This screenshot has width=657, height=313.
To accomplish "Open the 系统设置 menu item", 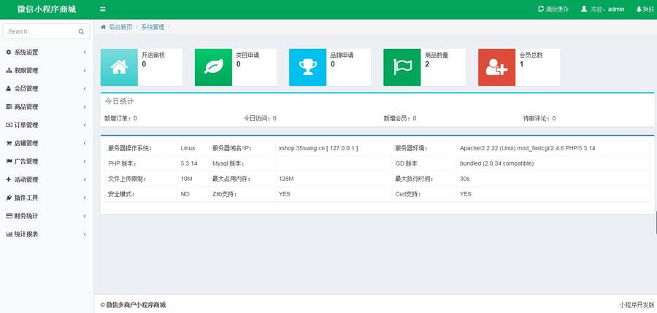I will (47, 53).
